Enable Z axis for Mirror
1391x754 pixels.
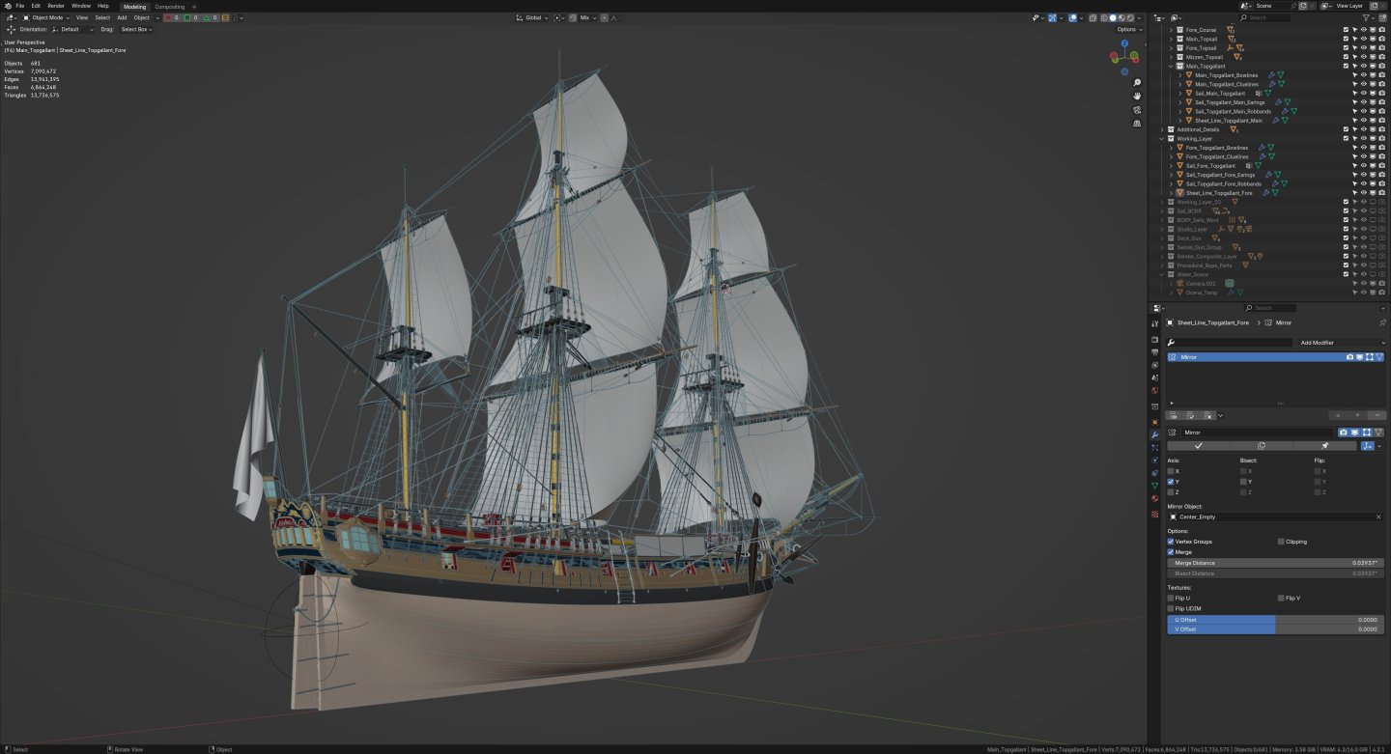click(1171, 492)
